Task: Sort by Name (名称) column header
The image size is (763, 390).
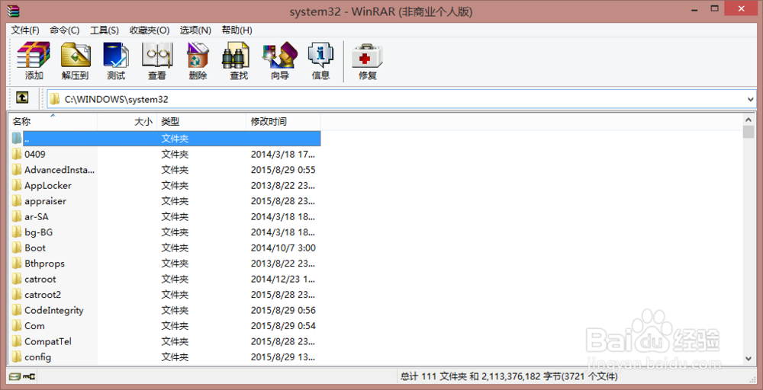Action: [53, 122]
